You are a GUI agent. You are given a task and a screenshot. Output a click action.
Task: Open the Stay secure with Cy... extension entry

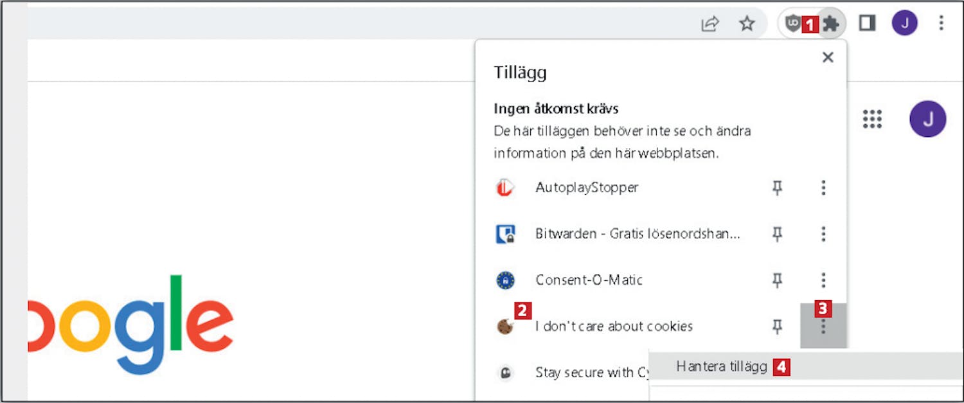click(592, 373)
